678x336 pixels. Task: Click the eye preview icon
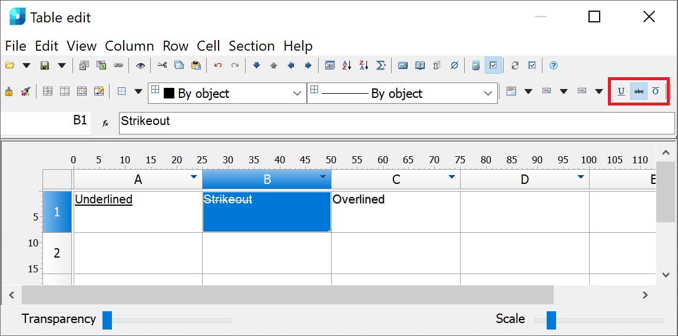(x=140, y=65)
